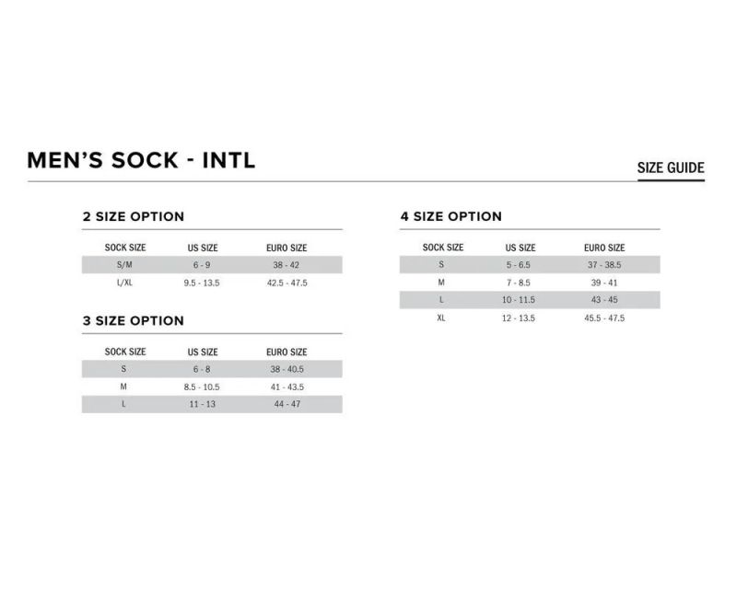
Task: Click US size 11 - 13 cell
Action: (202, 404)
